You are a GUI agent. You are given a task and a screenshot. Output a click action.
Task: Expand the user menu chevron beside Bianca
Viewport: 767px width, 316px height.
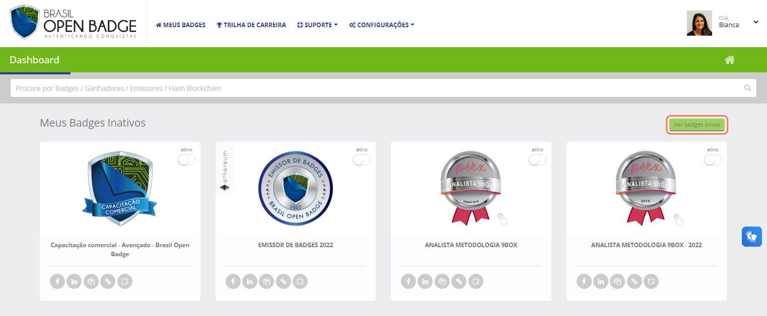[756, 22]
